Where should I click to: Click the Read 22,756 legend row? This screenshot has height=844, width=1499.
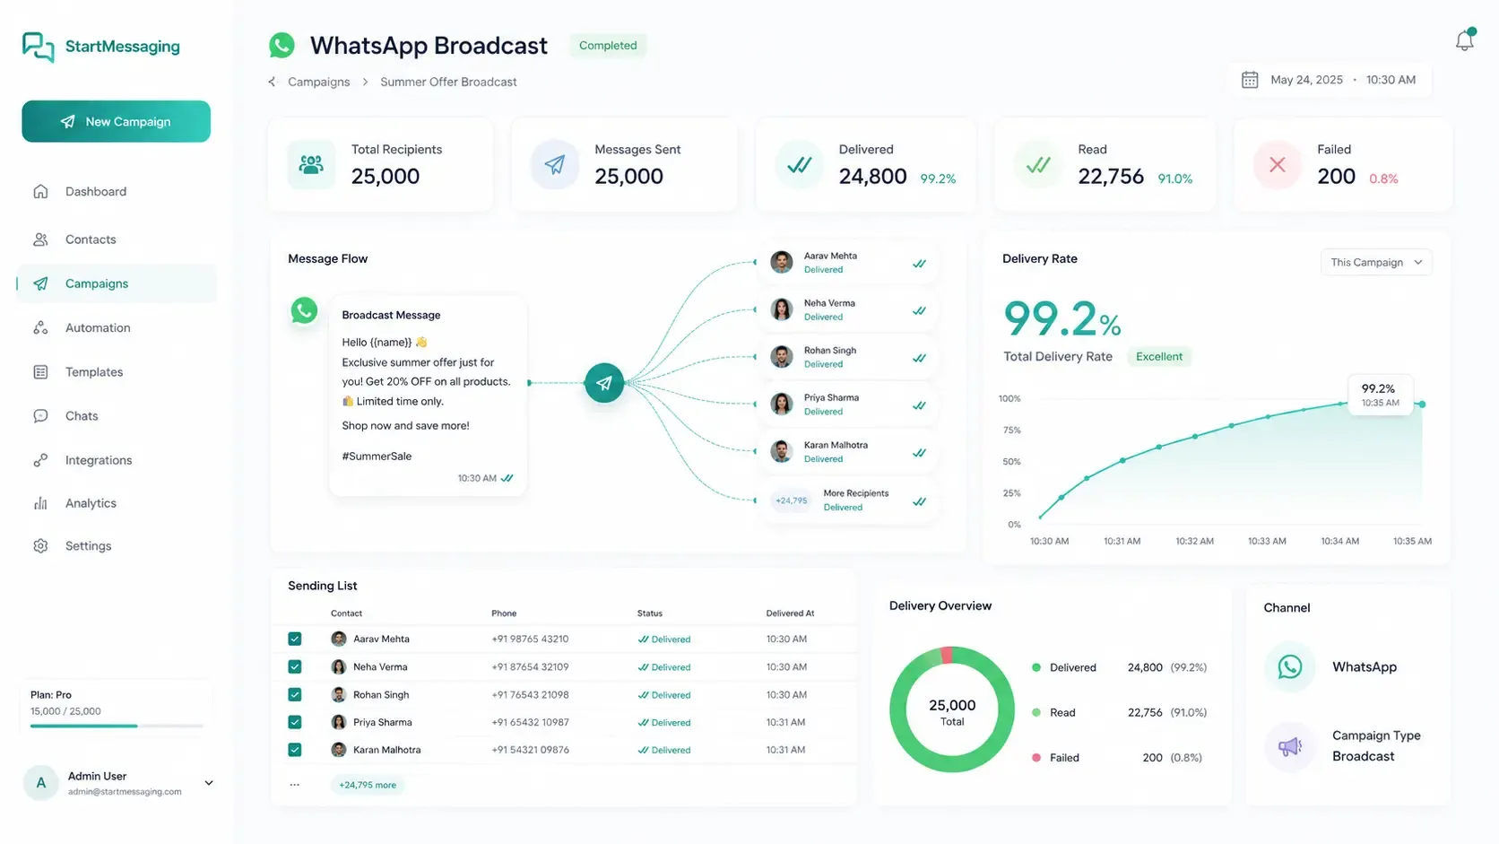[1120, 712]
